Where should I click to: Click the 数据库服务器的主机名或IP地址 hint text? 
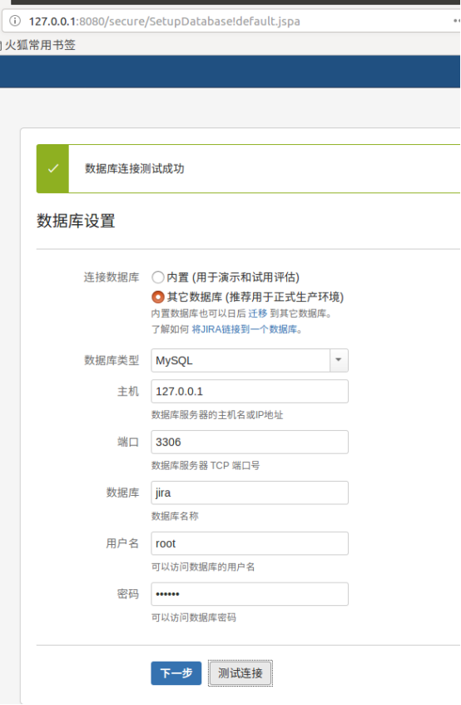coord(217,414)
